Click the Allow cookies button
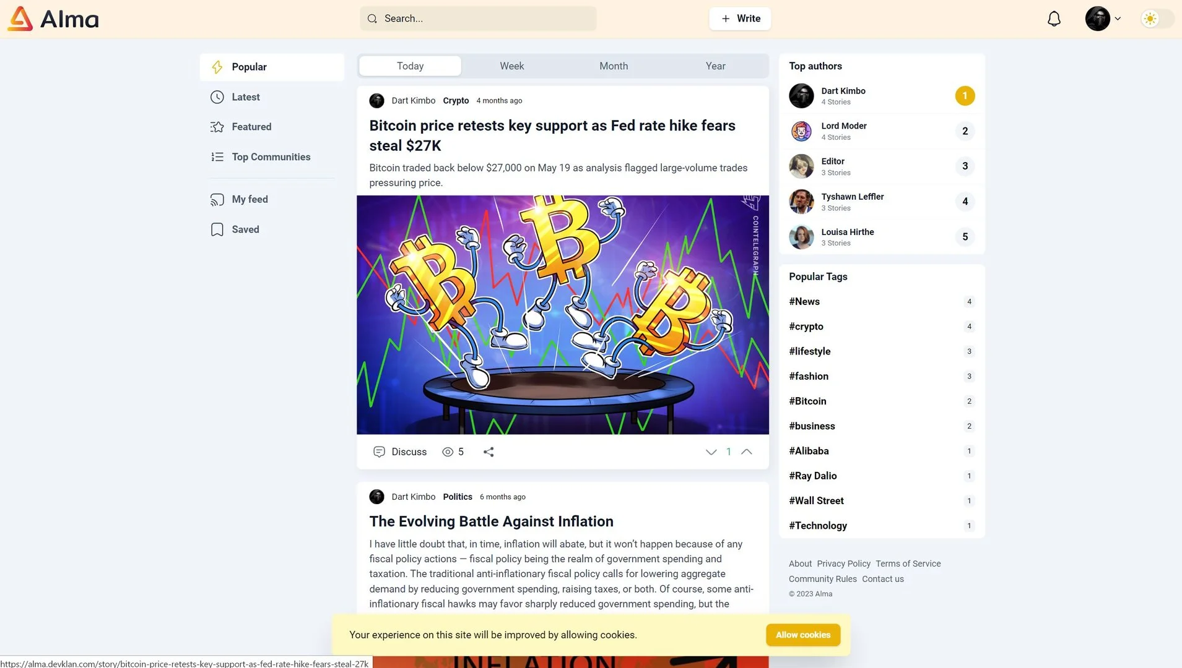 (x=803, y=635)
